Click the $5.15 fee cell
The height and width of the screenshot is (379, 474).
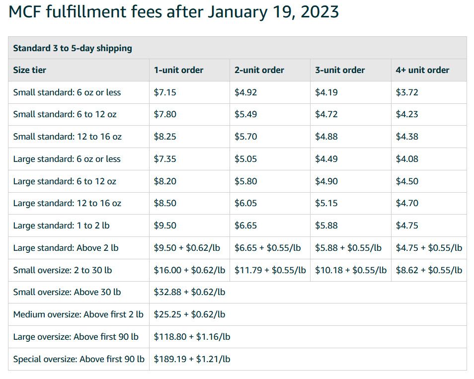tap(326, 203)
